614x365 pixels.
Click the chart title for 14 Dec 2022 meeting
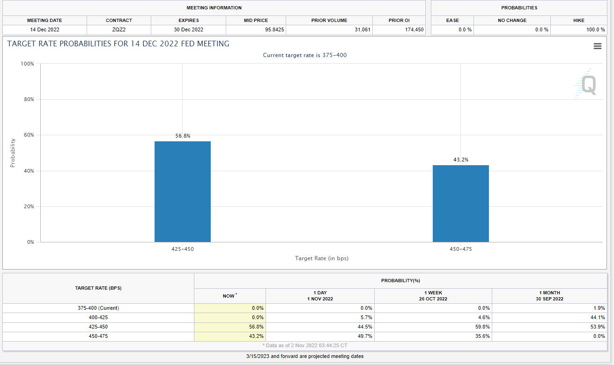118,44
